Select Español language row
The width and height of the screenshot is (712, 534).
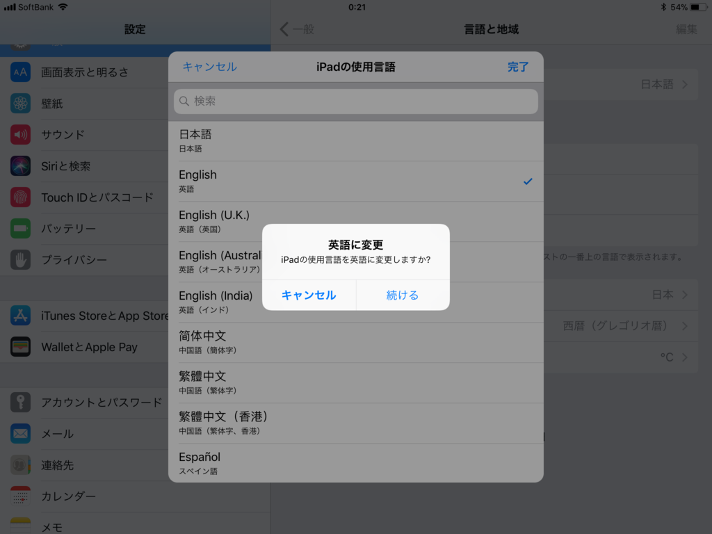pos(356,463)
